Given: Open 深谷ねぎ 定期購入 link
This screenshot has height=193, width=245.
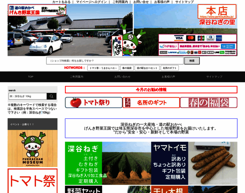Looking at the screenshot, I should coord(88,181).
